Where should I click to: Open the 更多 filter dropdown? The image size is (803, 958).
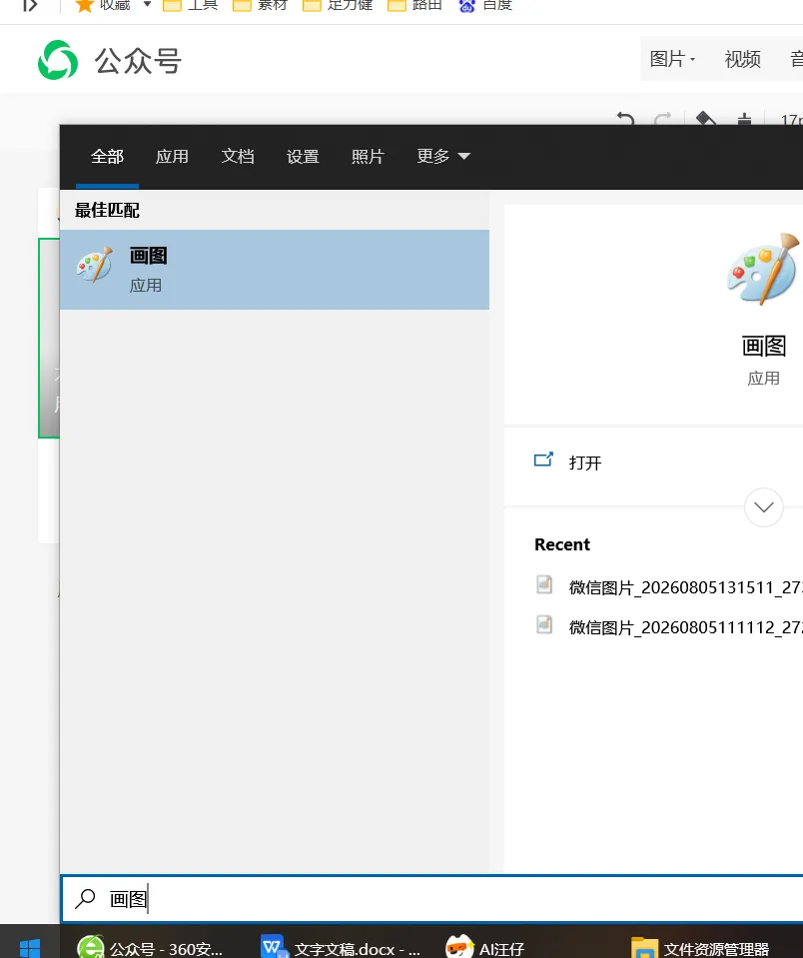point(443,157)
